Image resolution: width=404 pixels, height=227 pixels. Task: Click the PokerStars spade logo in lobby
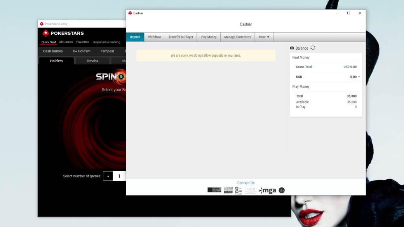[x=46, y=33]
